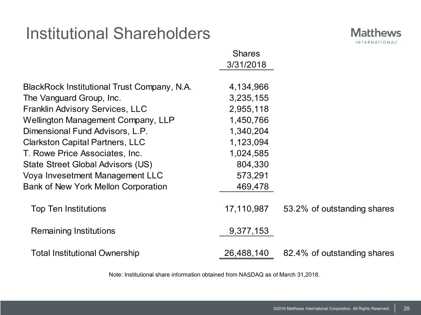The image size is (421, 315).
Task: Click the 53.2% of outstanding shares text
Action: click(338, 209)
